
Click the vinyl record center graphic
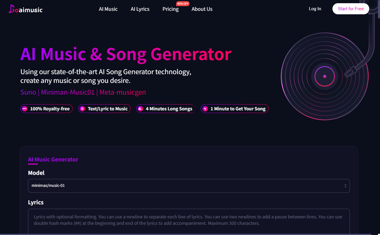pos(325,76)
